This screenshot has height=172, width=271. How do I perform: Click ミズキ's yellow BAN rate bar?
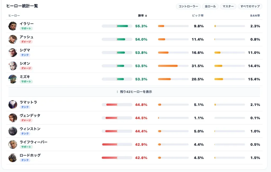219,79
